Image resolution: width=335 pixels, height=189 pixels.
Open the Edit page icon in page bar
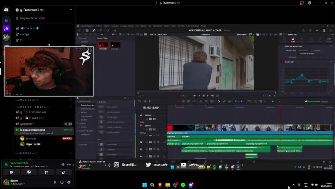(x=189, y=162)
